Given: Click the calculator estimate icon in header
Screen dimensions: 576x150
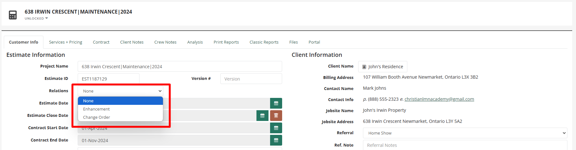Looking at the screenshot, I should 13,15.
